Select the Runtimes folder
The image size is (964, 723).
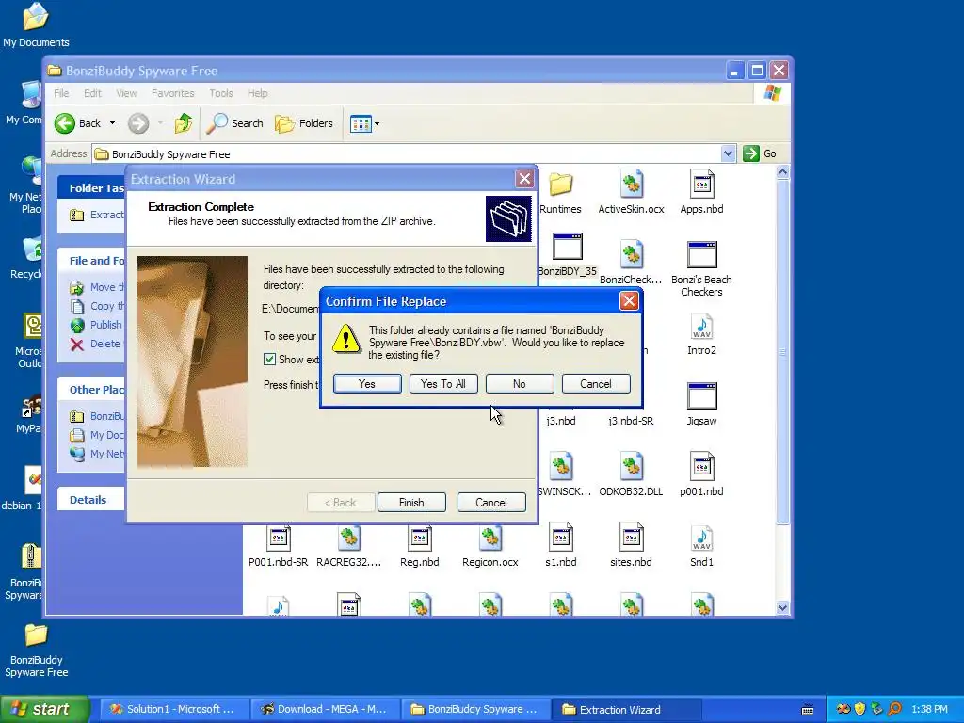(561, 193)
